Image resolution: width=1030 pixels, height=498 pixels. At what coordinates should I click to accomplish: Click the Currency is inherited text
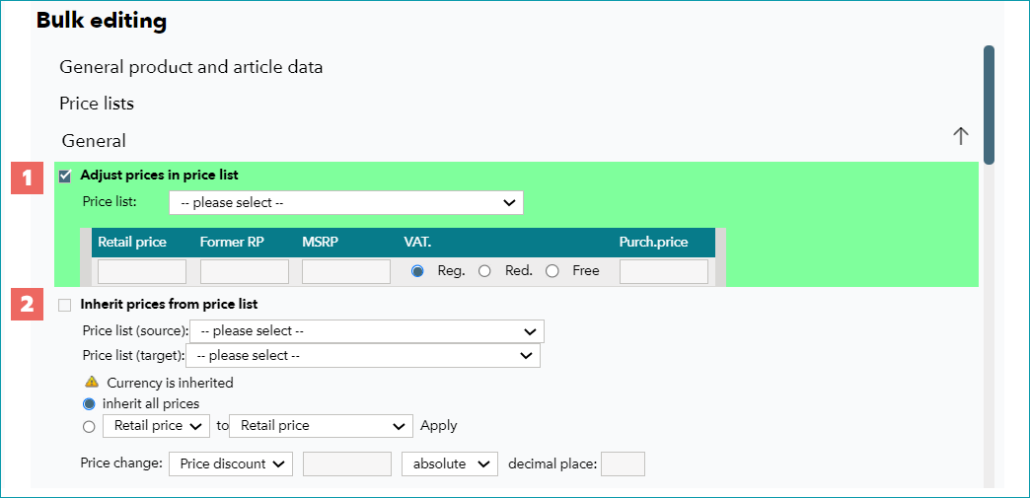pyautogui.click(x=170, y=383)
